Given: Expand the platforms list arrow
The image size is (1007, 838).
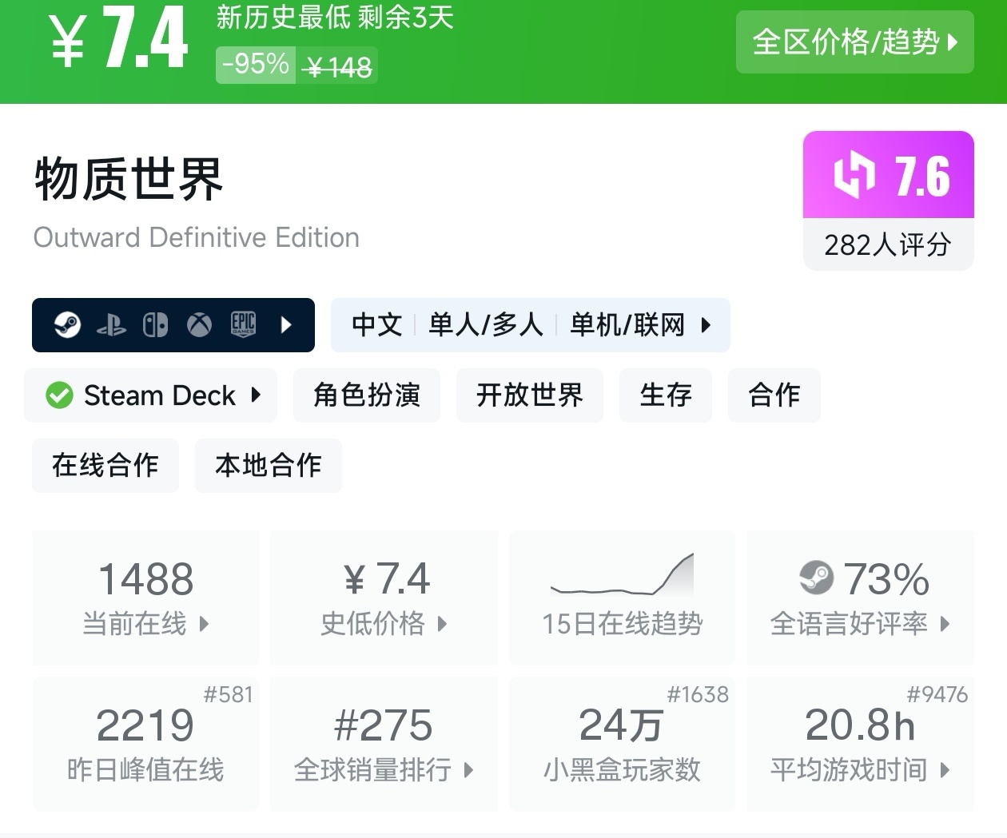Looking at the screenshot, I should tap(287, 325).
